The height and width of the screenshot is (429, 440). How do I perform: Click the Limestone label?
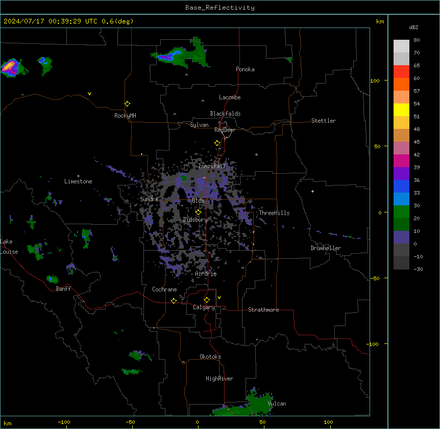(78, 181)
